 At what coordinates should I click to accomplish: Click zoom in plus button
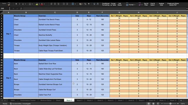point(178,104)
